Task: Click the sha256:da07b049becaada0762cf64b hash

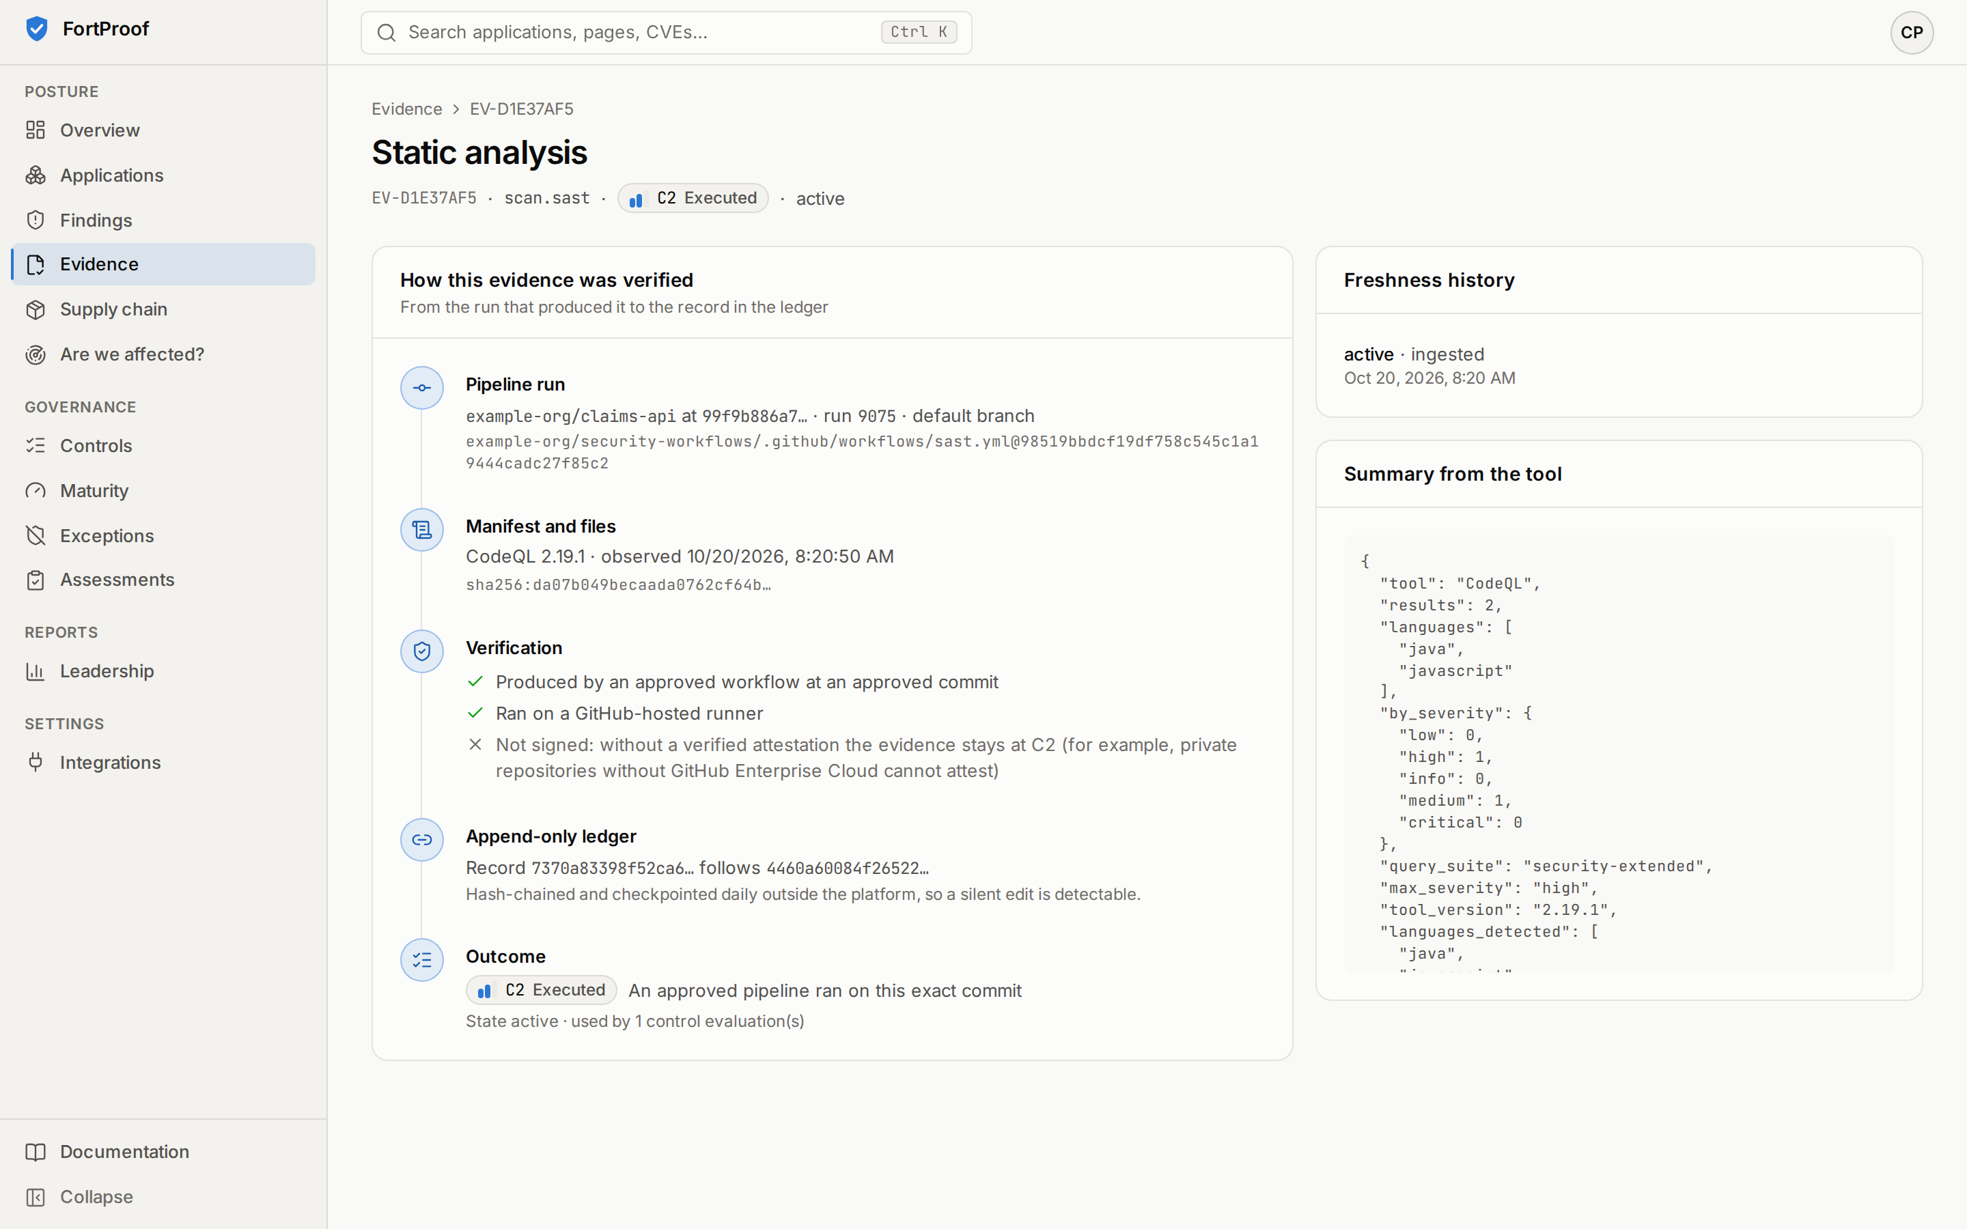Action: pos(619,585)
